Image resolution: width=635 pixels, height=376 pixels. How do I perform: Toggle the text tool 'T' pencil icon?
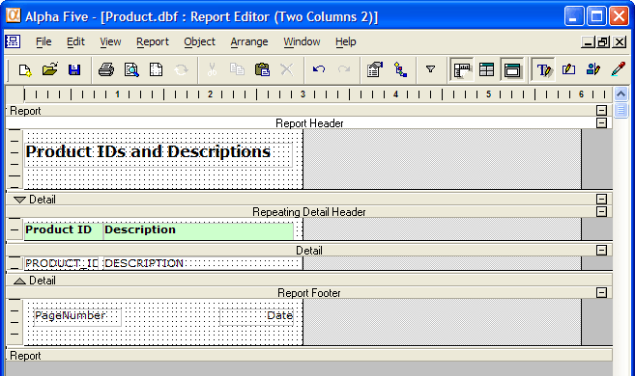point(543,70)
